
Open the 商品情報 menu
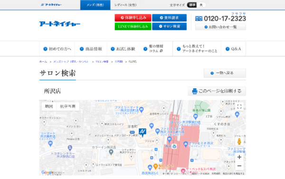click(x=91, y=49)
